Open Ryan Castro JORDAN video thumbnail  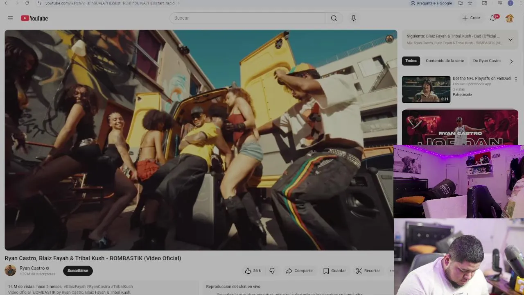pyautogui.click(x=460, y=127)
